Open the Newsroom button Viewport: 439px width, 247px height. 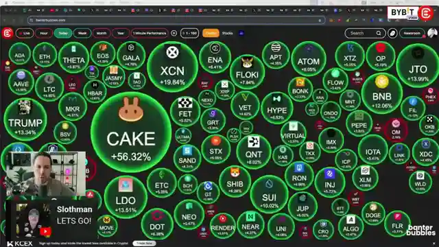412,34
